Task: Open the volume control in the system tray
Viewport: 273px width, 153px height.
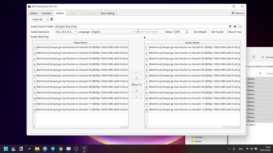Action: 252,149
